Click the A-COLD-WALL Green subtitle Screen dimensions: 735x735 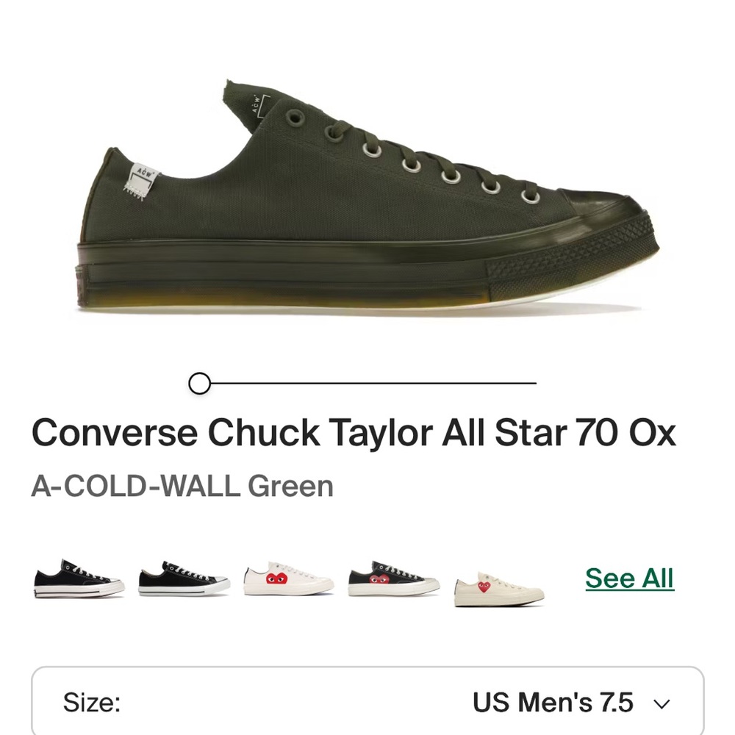coord(184,485)
